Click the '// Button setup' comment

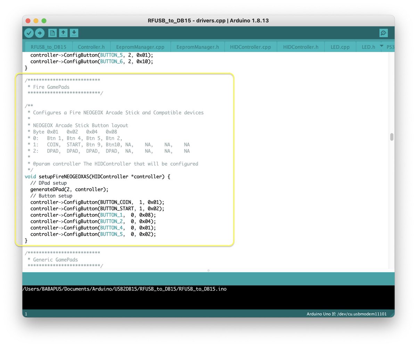[51, 196]
